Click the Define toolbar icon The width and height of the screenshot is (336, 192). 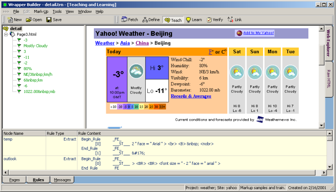[x=145, y=20]
